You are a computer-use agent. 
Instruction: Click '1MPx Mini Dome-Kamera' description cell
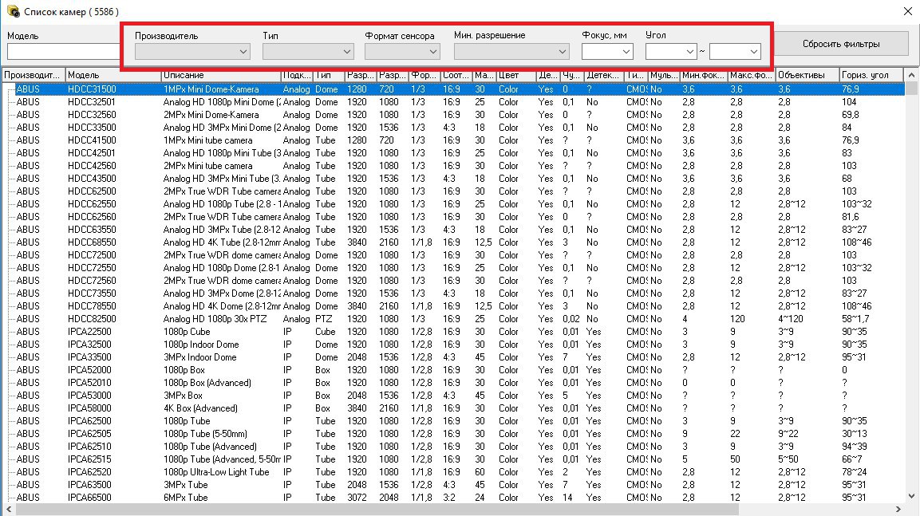coord(211,89)
